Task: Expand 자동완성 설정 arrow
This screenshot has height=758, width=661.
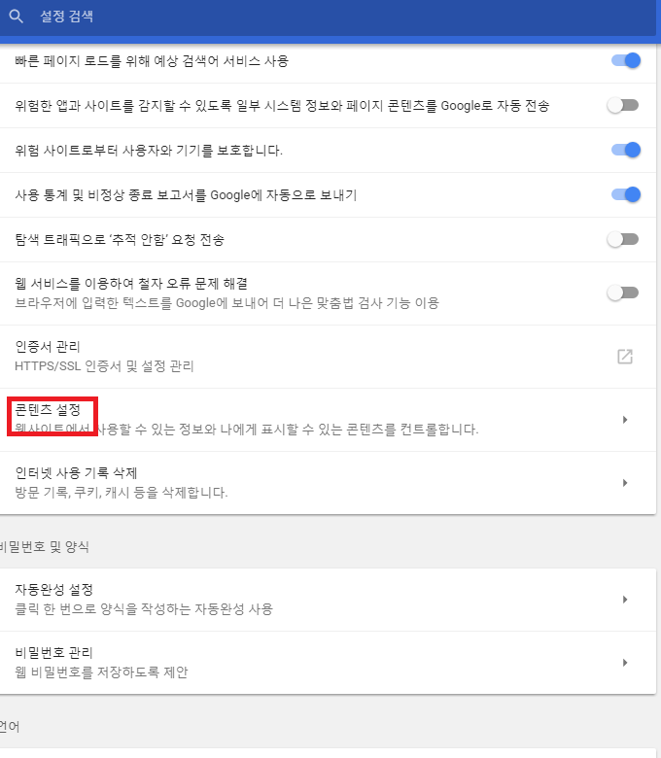Action: click(x=625, y=600)
